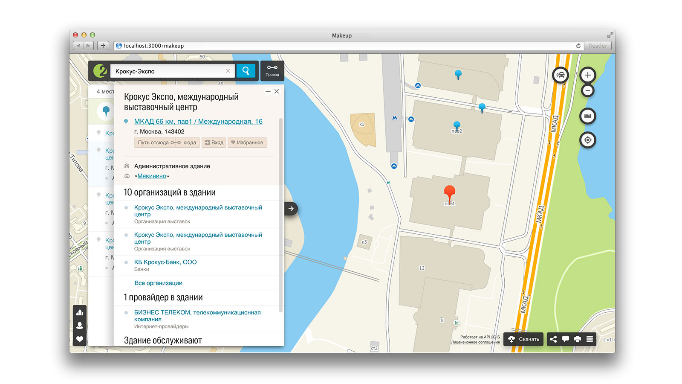Collapse the panel with the arrow tab
682x384 pixels.
click(291, 209)
